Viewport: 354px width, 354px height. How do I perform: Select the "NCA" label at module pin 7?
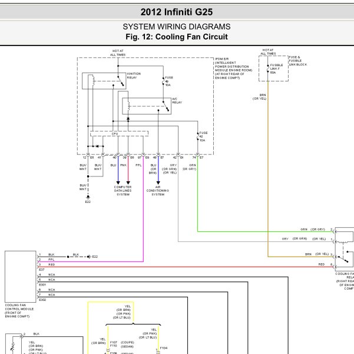(x=51, y=295)
